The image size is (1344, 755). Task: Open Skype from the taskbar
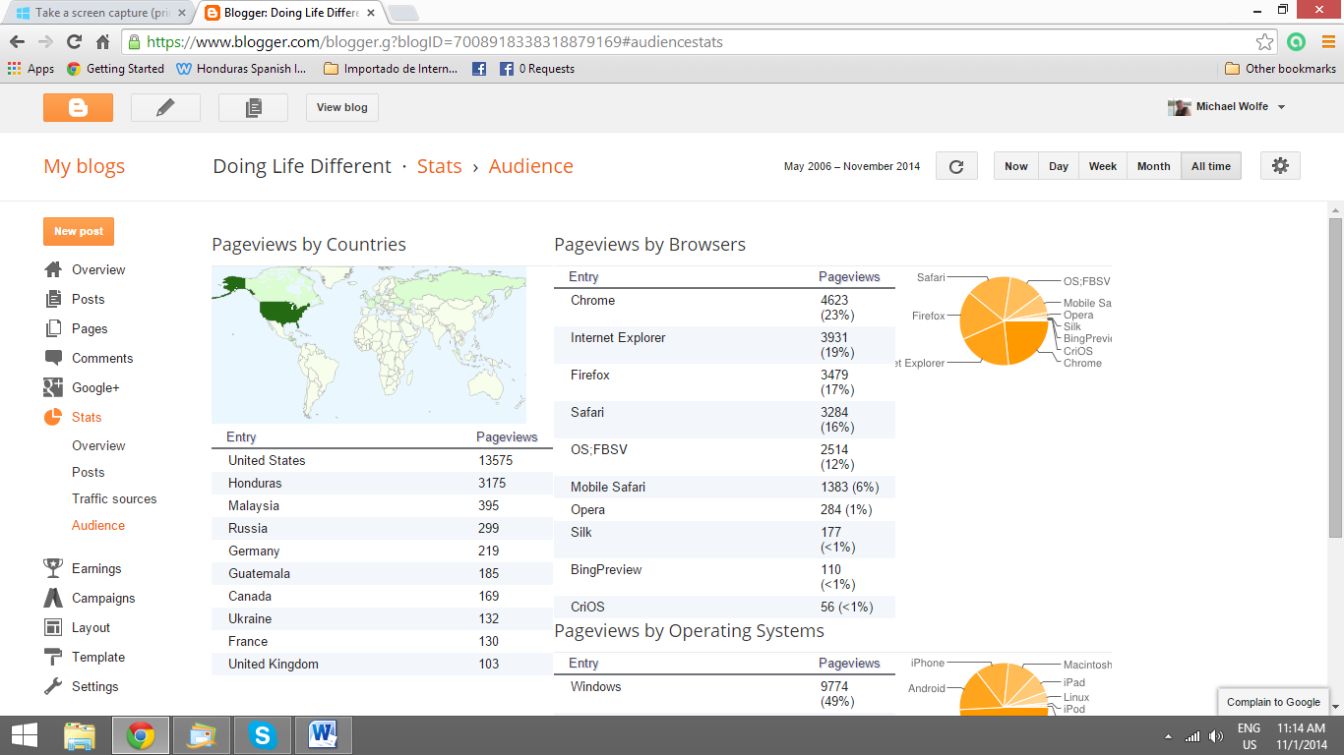[262, 735]
